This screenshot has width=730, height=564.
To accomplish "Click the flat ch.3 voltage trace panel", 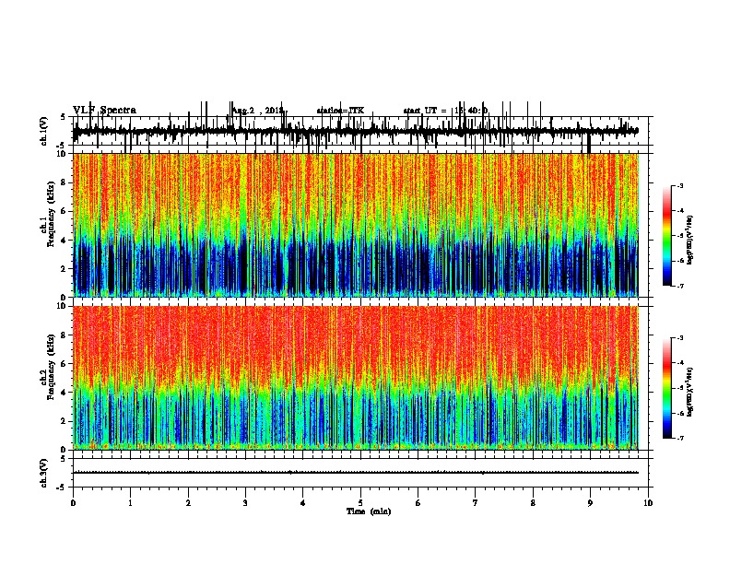I will [360, 473].
